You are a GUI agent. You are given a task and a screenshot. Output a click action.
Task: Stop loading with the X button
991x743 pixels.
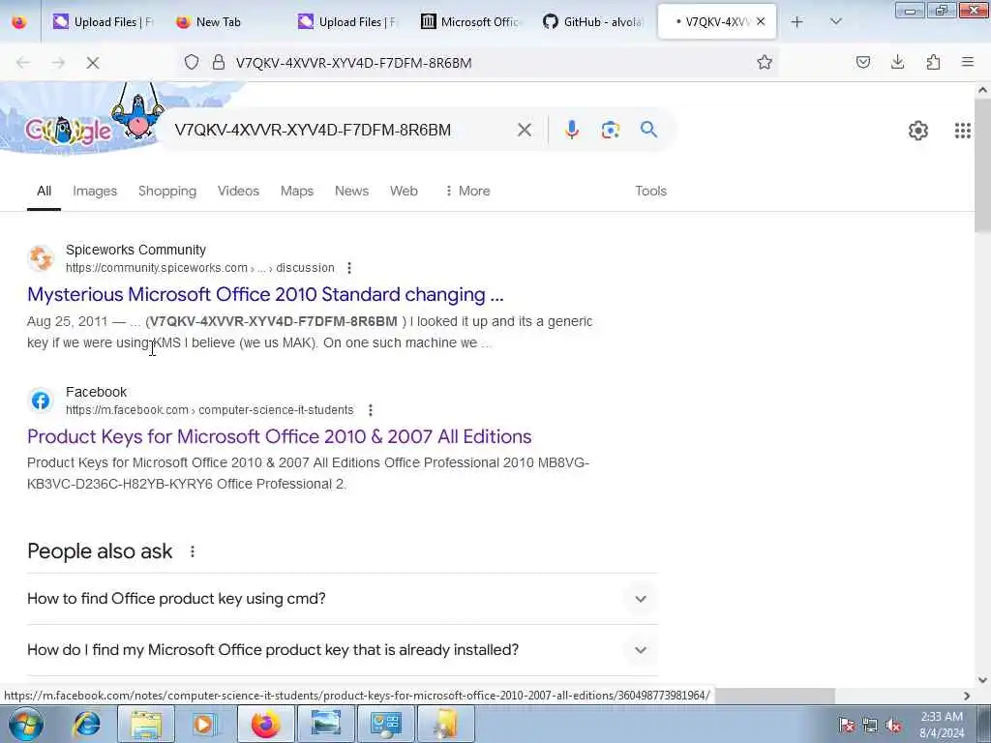pyautogui.click(x=92, y=63)
